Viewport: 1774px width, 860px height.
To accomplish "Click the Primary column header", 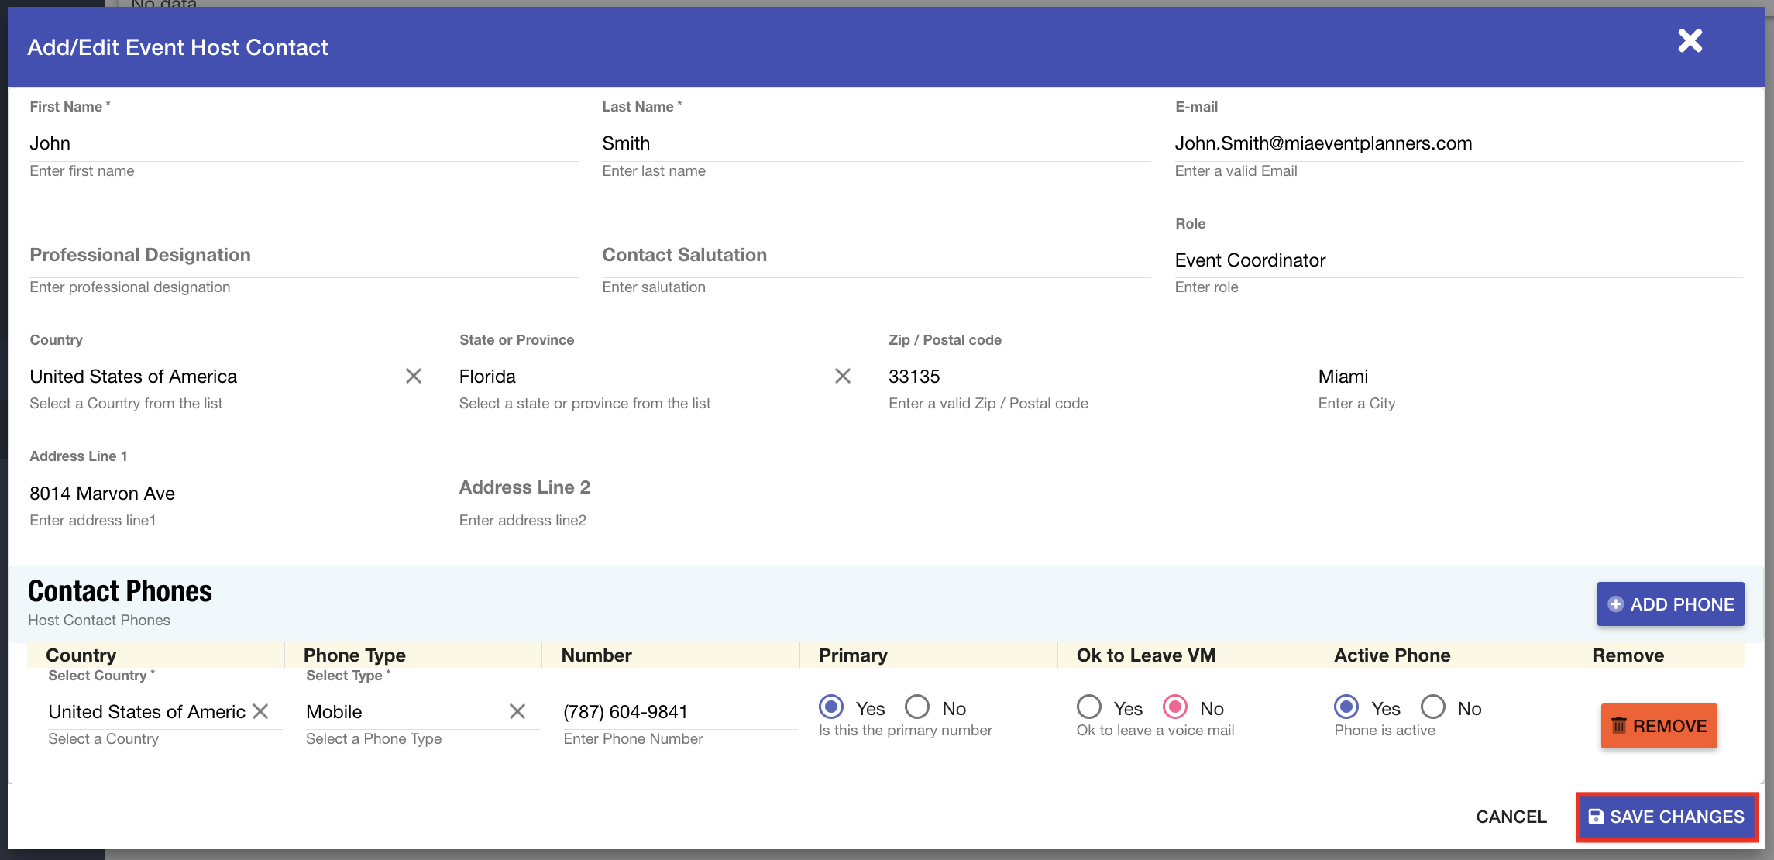I will click(x=853, y=655).
